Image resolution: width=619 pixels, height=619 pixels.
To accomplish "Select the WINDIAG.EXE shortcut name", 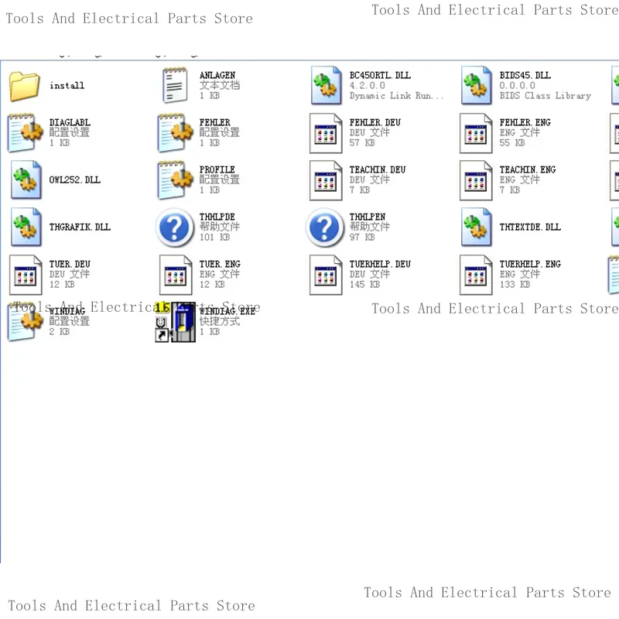I will (227, 311).
